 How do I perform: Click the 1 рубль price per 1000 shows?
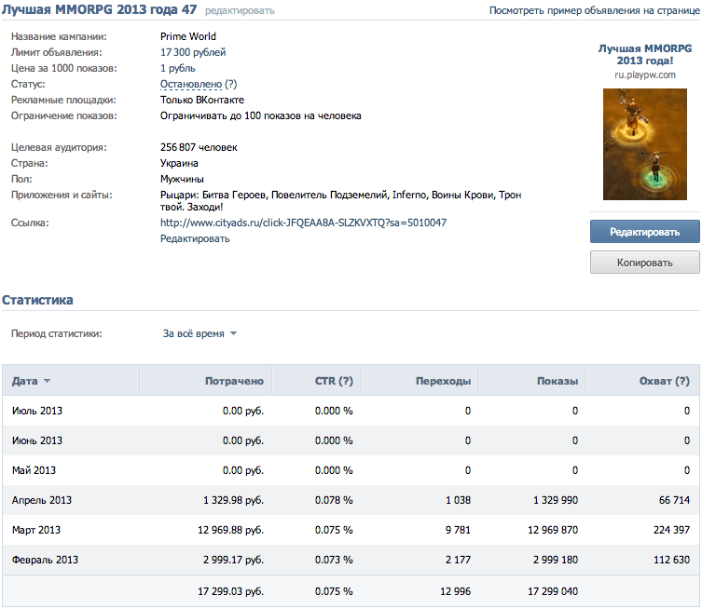[x=178, y=68]
